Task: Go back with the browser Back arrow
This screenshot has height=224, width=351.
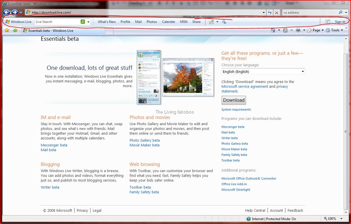Action: pos(7,12)
